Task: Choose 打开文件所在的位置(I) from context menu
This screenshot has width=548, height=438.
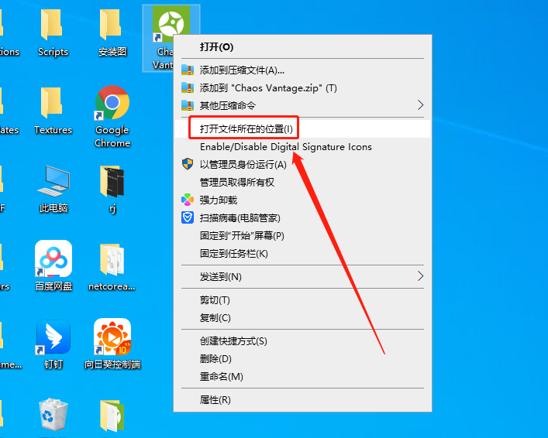Action: coord(246,128)
